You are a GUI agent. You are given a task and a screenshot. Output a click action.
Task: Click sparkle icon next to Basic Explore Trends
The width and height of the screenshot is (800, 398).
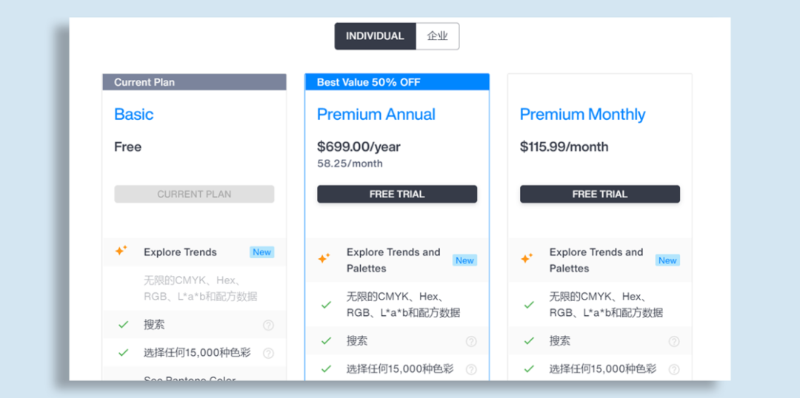tap(121, 251)
